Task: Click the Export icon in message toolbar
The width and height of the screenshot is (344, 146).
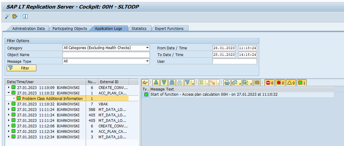Action: click(x=246, y=83)
